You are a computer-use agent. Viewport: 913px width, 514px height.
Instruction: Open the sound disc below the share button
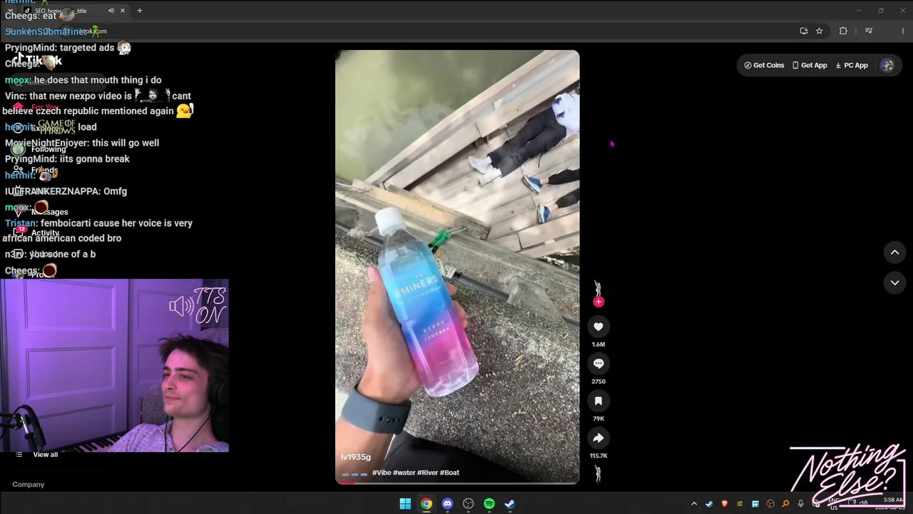(x=598, y=473)
